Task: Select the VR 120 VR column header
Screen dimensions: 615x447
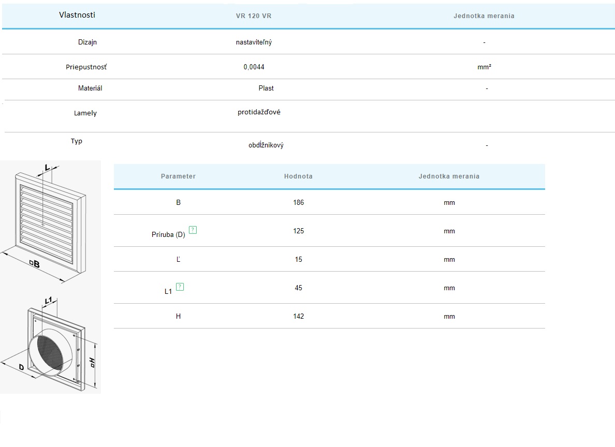Action: [x=254, y=16]
